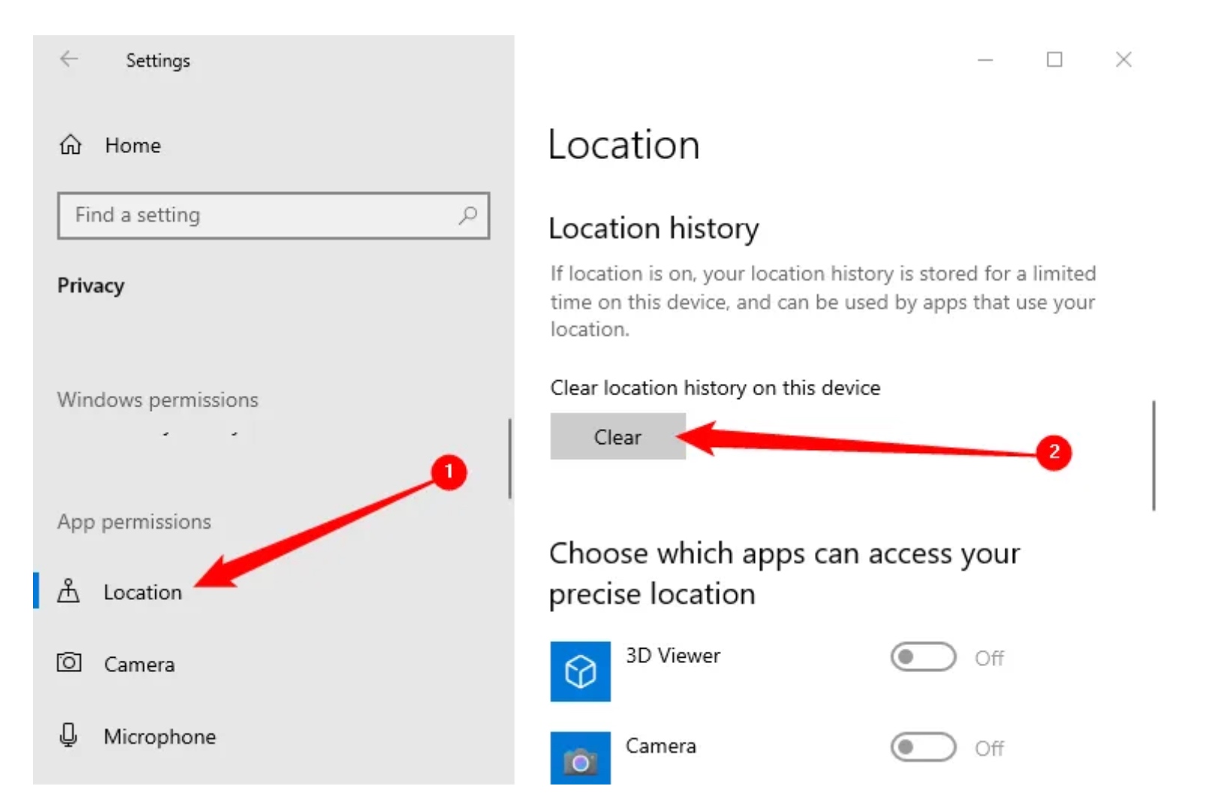Click the Camera icon in sidebar
Image resolution: width=1217 pixels, height=795 pixels.
click(x=69, y=663)
